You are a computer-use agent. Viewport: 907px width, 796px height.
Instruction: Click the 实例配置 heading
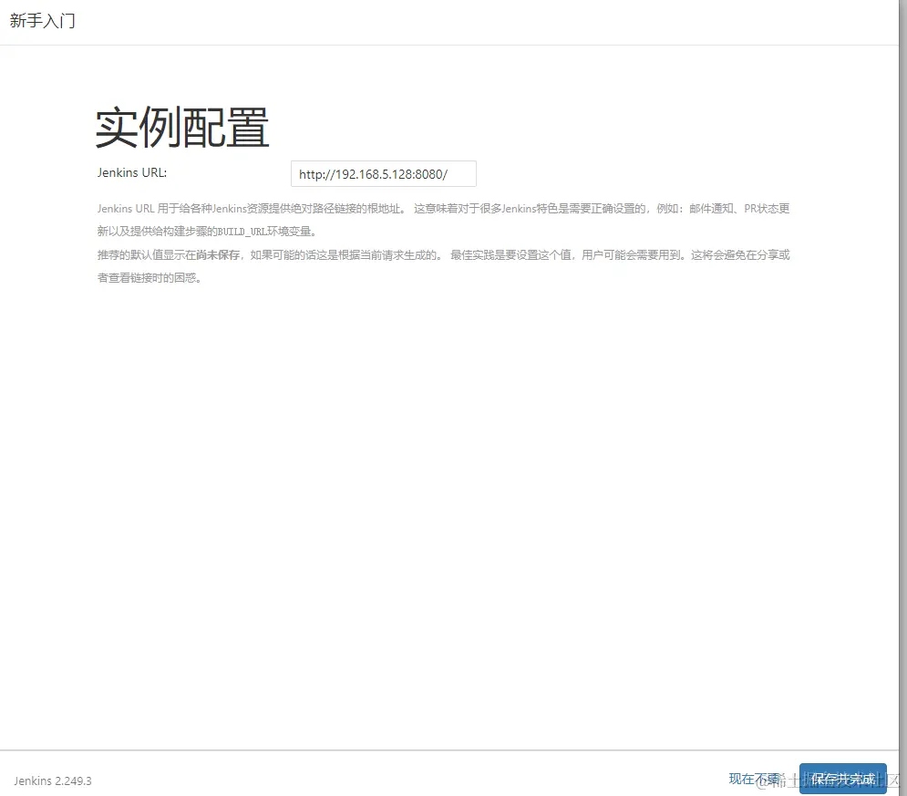point(182,128)
